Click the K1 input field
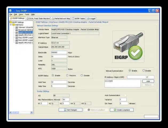 point(44,103)
